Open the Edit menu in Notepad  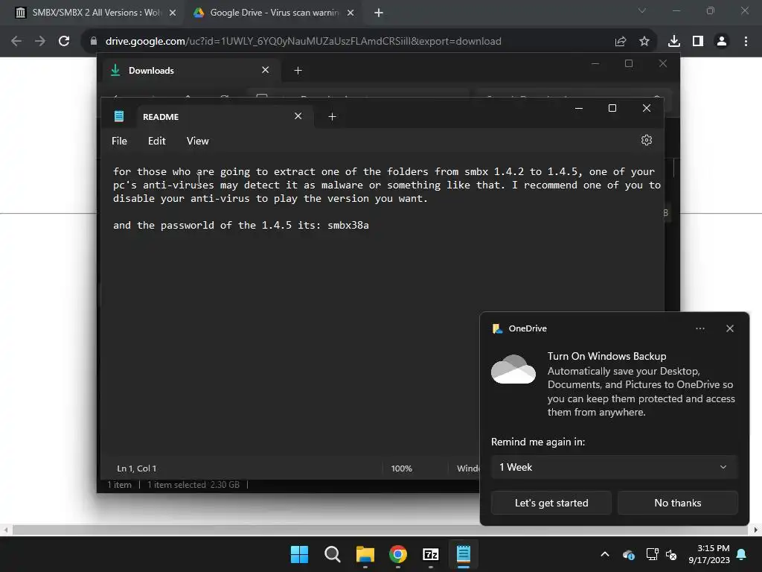[156, 141]
